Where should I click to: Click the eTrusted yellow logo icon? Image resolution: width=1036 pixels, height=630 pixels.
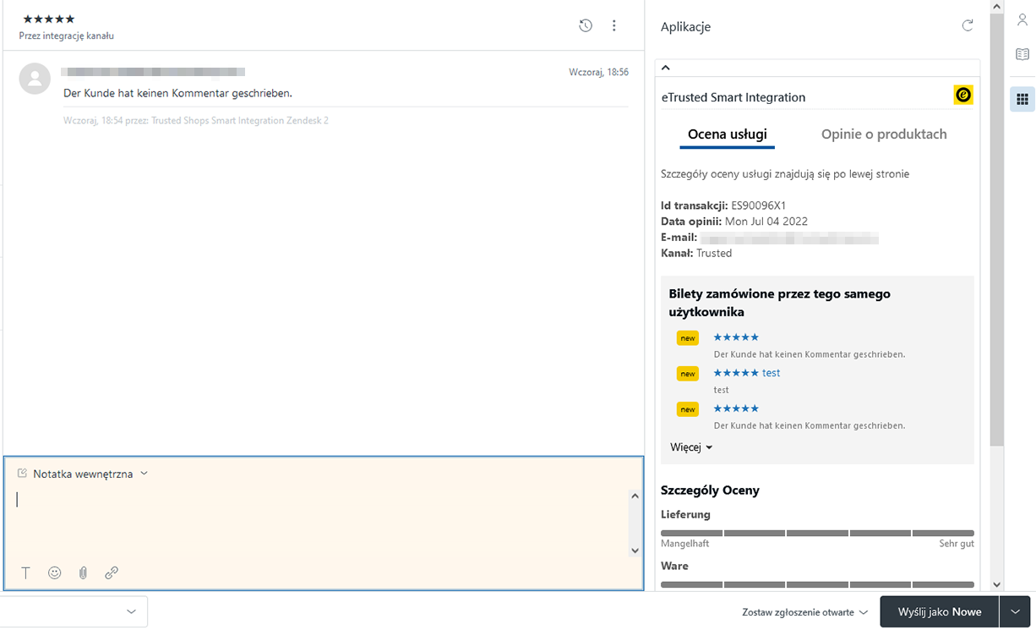(963, 95)
